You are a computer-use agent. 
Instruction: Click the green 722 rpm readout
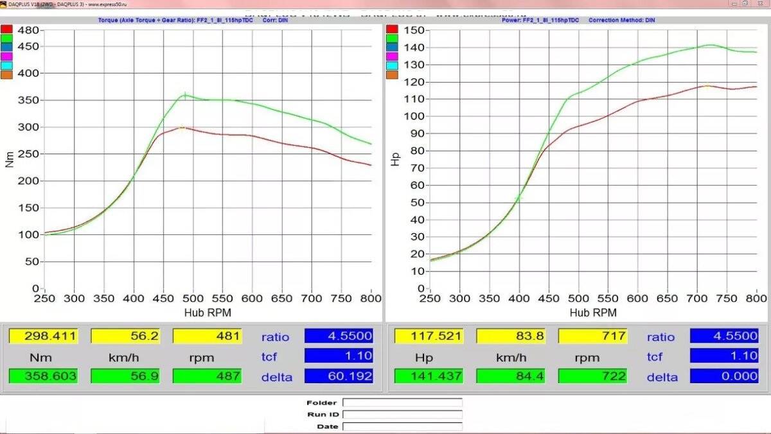pos(592,376)
